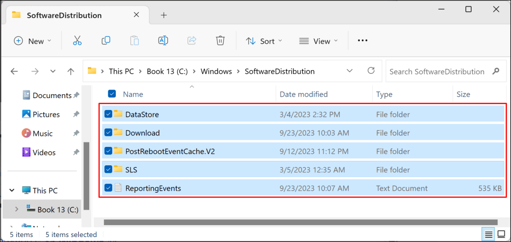
Task: Add a new tab with plus button
Action: [x=164, y=15]
